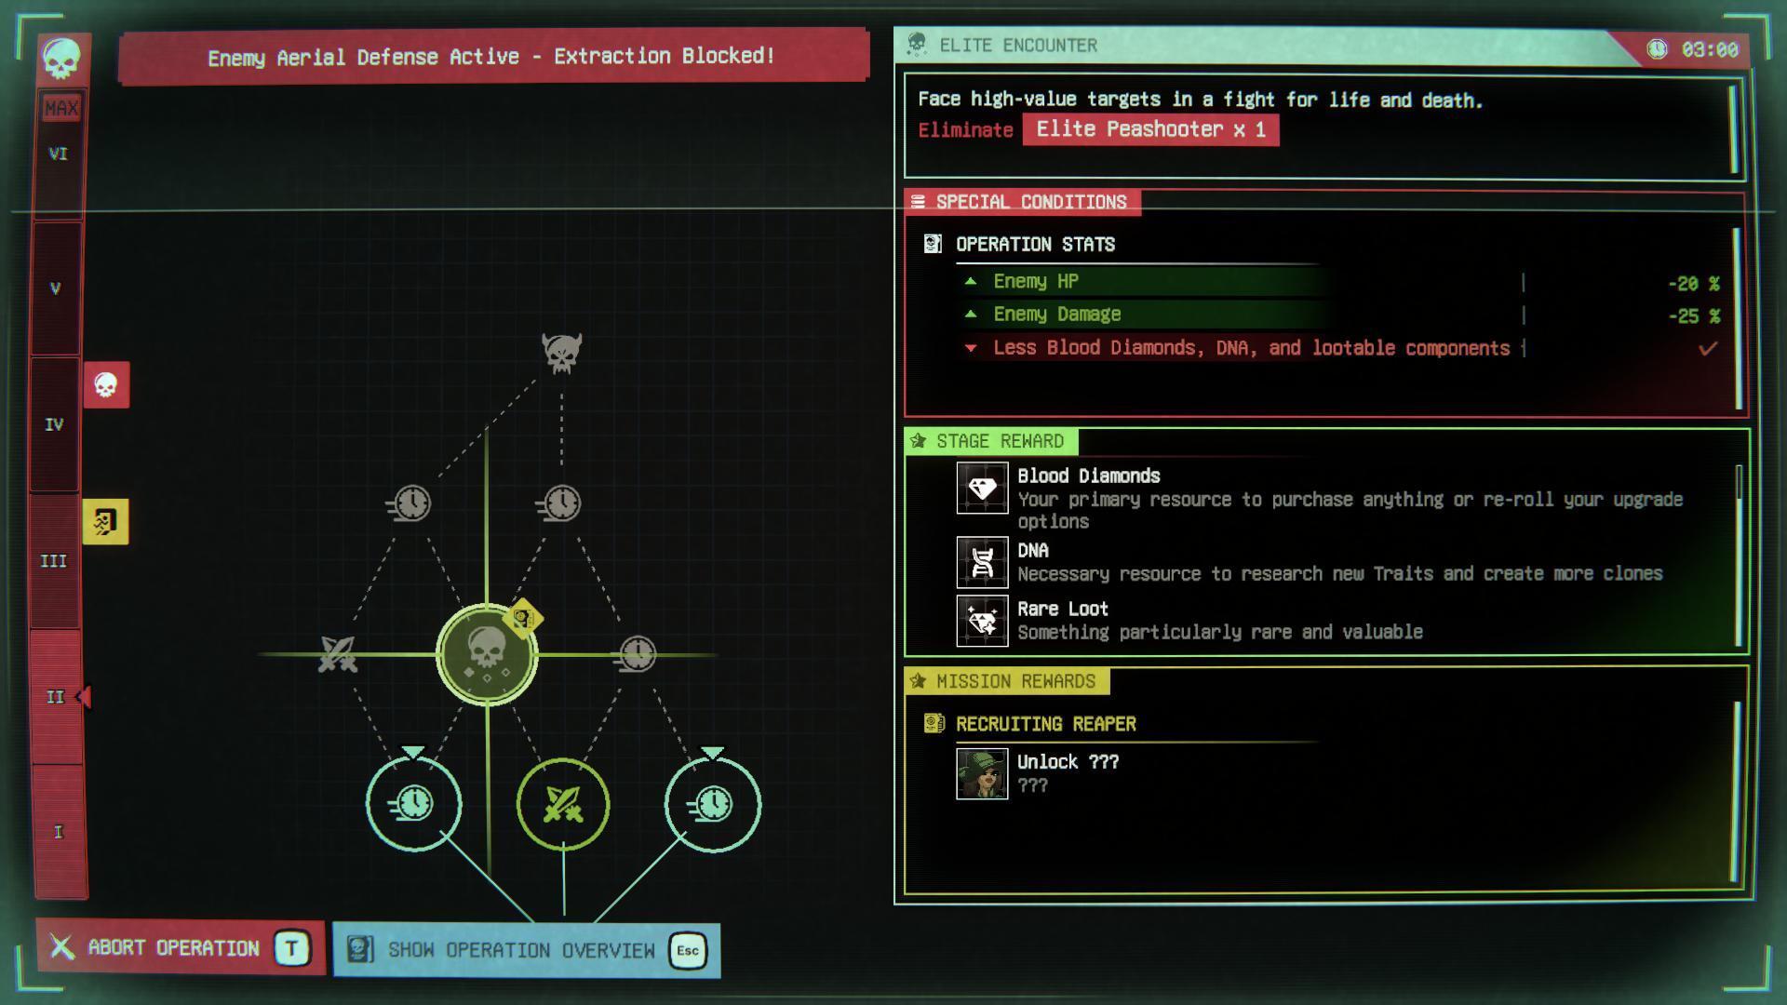Click the Blood Diamonds reward icon
The width and height of the screenshot is (1787, 1005).
pos(982,489)
